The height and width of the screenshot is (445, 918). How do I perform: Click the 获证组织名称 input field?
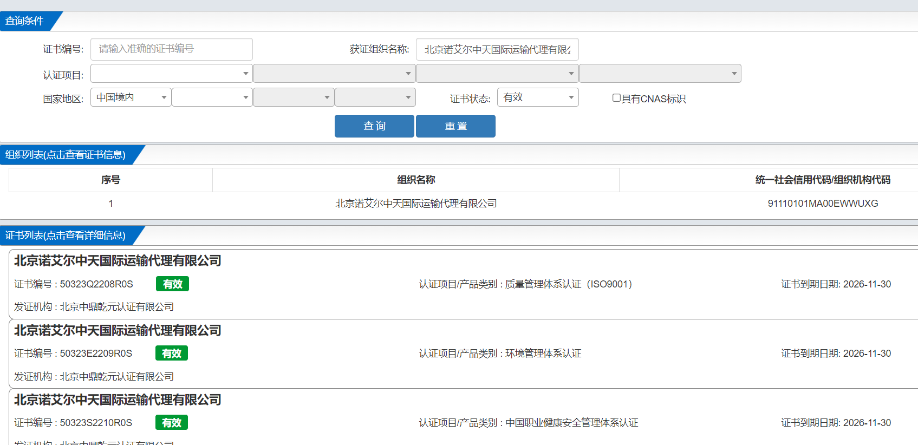click(x=497, y=49)
